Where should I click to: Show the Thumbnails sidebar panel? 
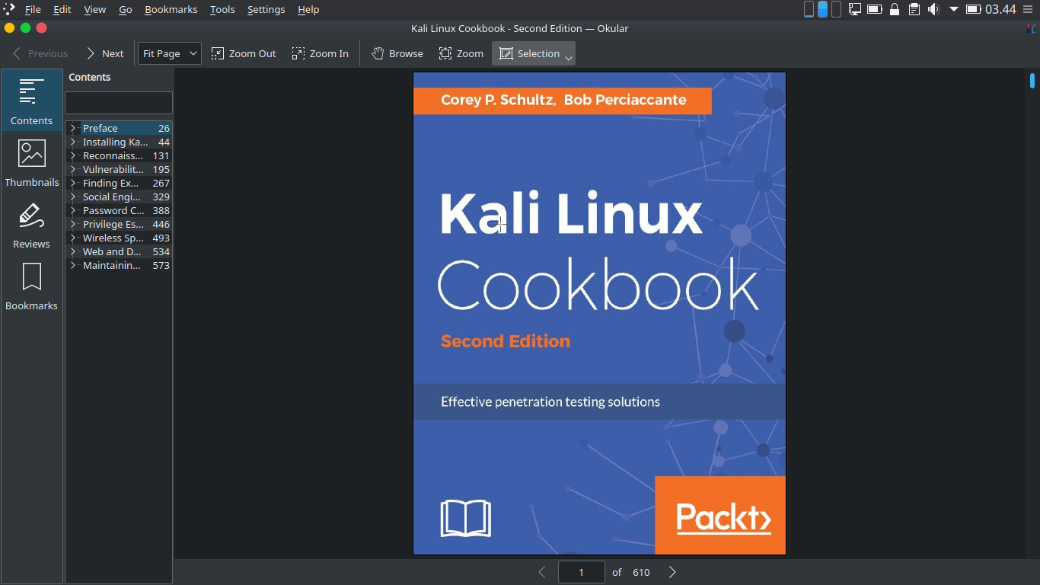point(32,163)
